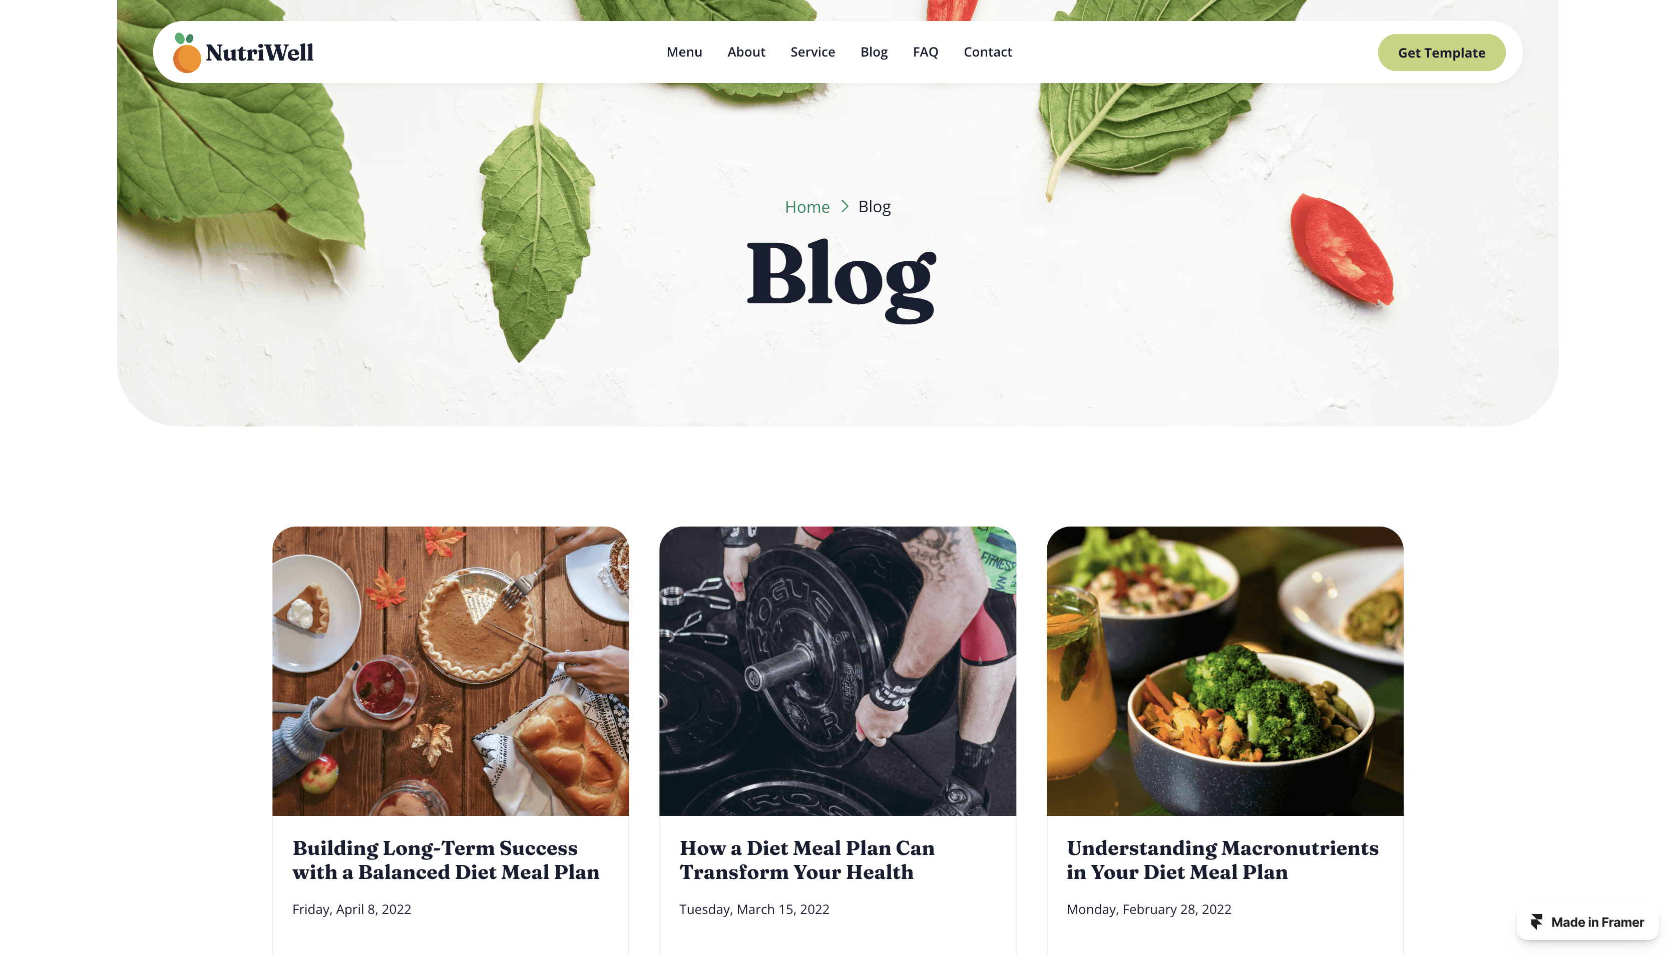1675x955 pixels.
Task: Open the pumpkin pie table thumbnail
Action: tap(451, 671)
